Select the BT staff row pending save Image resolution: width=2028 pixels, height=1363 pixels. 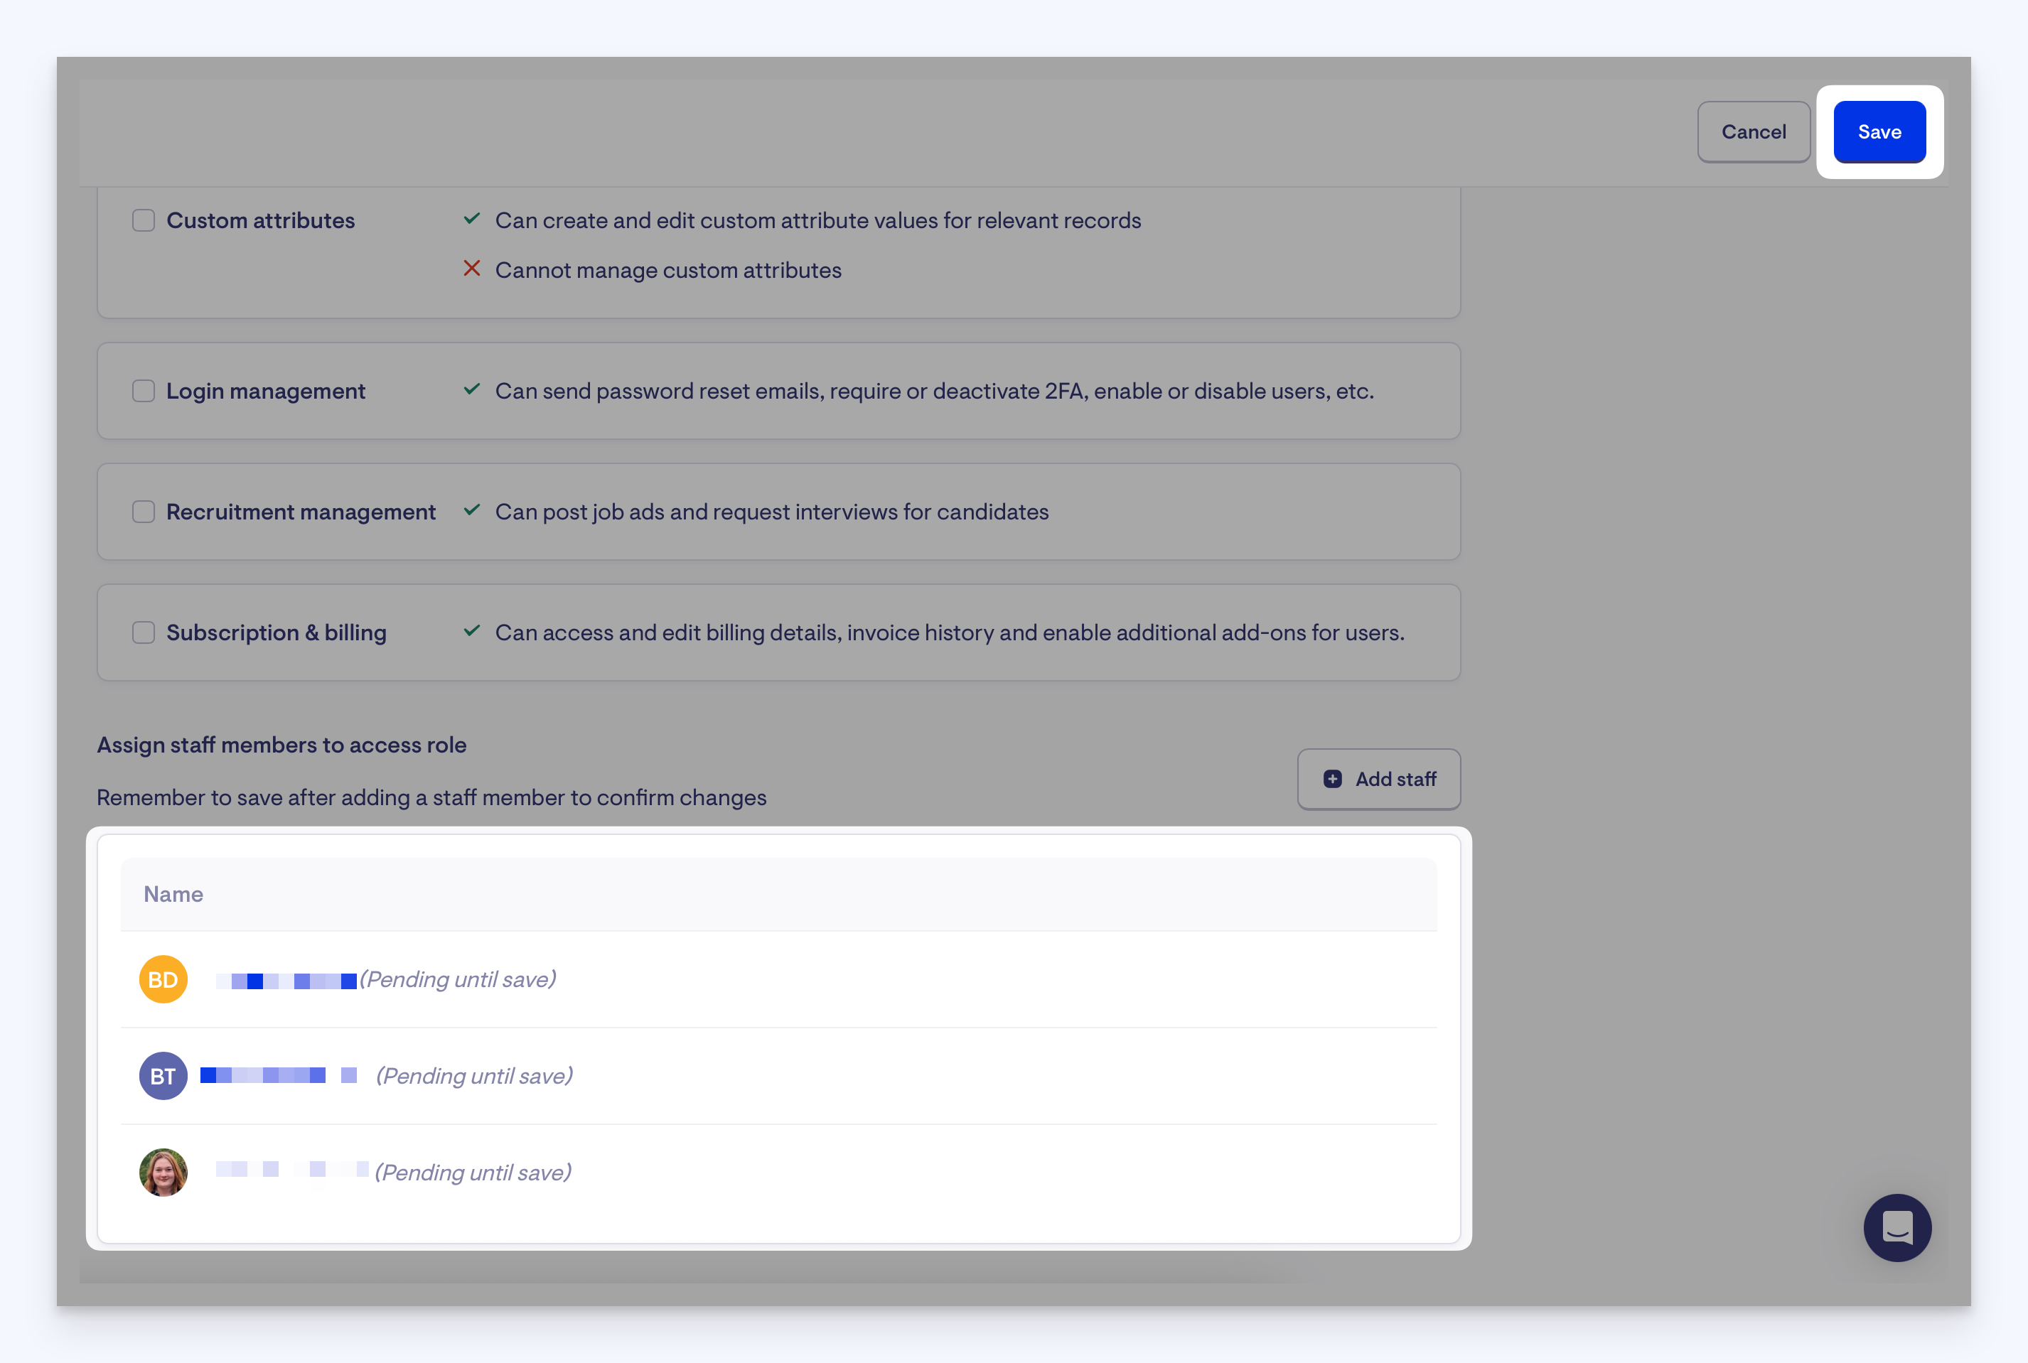tap(779, 1076)
